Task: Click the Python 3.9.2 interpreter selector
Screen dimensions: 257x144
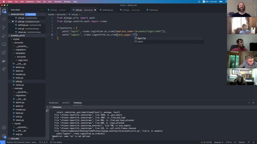Action: 21,142
